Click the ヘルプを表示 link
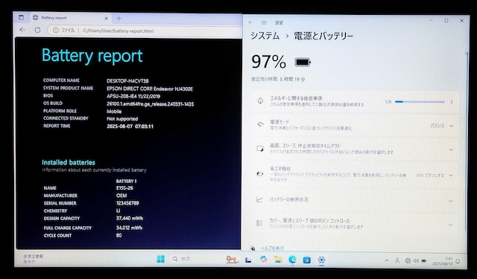 [x=272, y=248]
